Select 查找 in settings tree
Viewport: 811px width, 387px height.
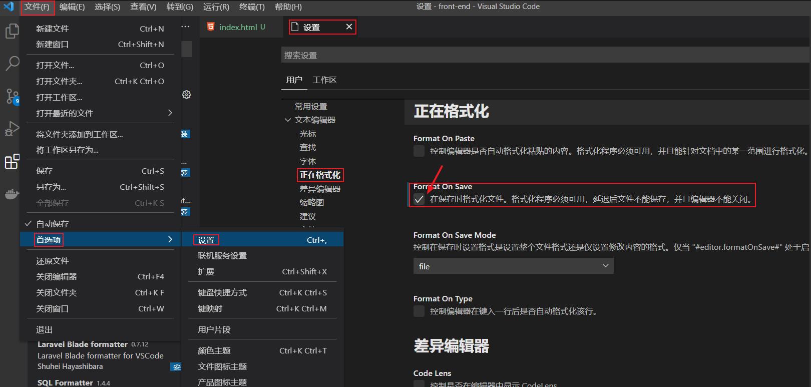coord(308,147)
